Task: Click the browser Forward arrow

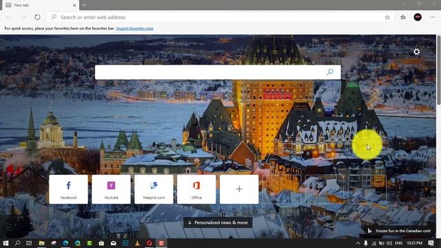Action: point(23,17)
